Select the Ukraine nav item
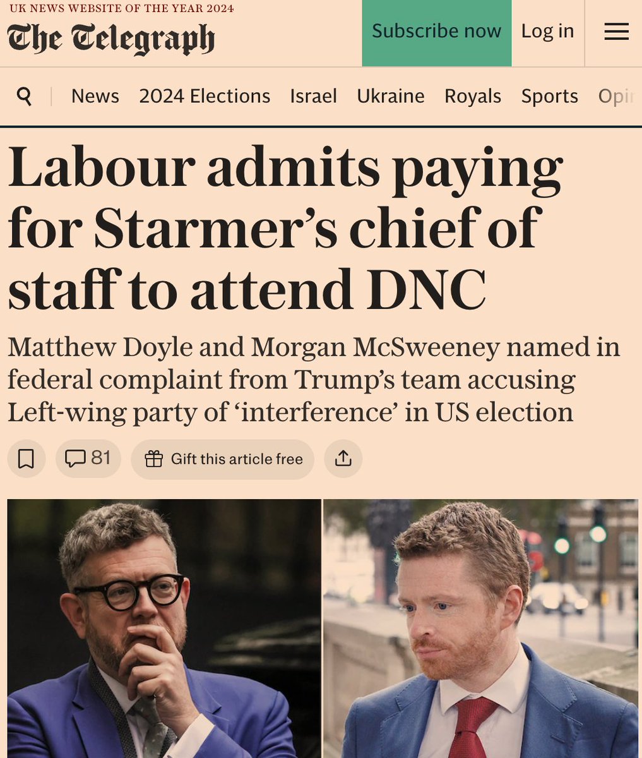Viewport: 642px width, 758px height. [x=391, y=96]
